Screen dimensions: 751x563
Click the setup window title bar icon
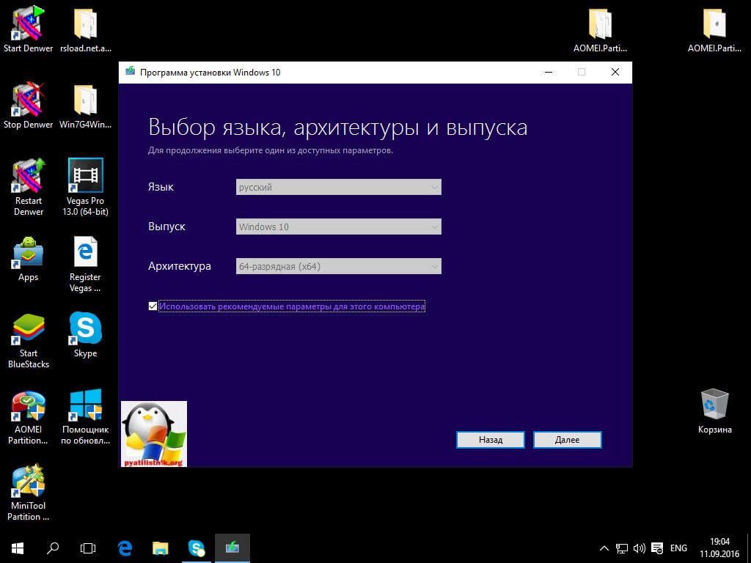point(131,72)
